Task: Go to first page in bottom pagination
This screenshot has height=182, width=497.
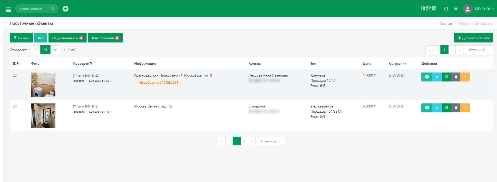Action: click(221, 141)
